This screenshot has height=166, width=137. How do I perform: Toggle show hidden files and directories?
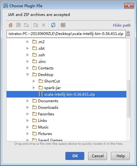pos(63,25)
